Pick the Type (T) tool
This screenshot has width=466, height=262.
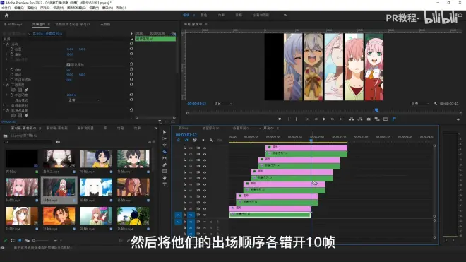coord(165,185)
